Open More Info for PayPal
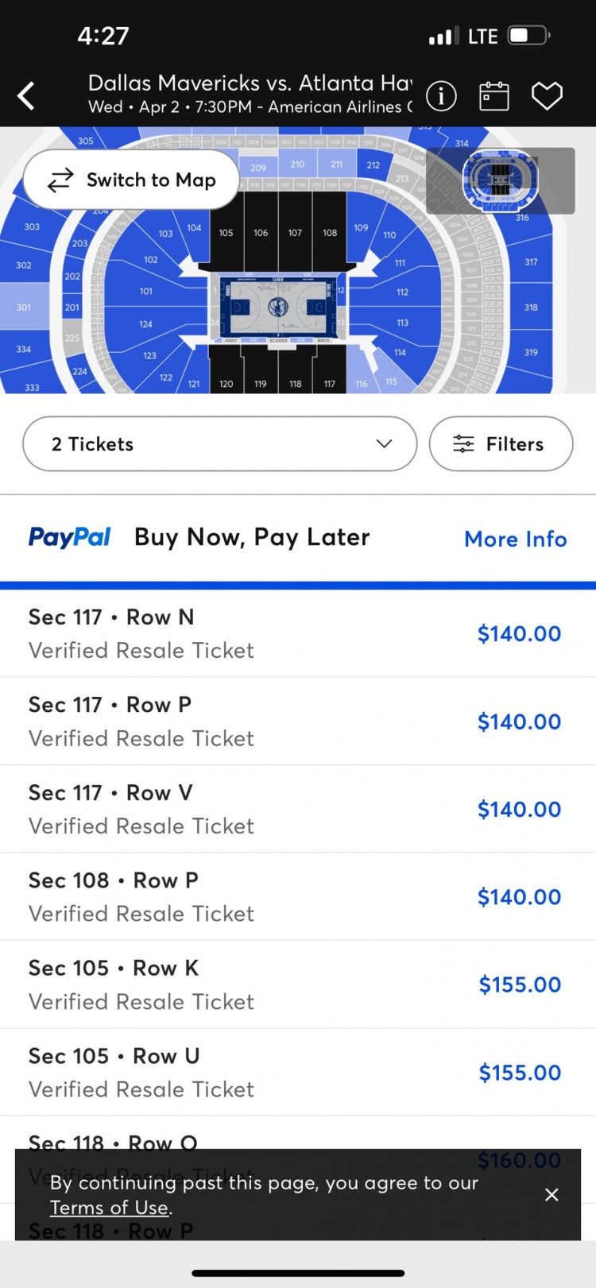The image size is (596, 1288). click(515, 539)
